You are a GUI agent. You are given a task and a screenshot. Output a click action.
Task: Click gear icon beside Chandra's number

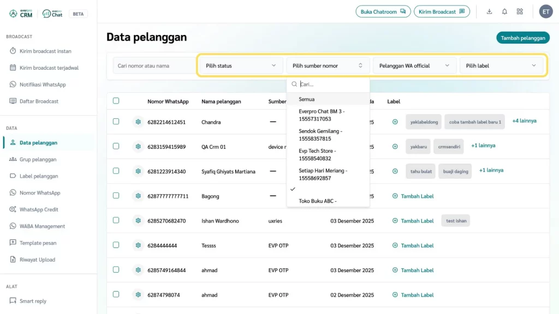pyautogui.click(x=138, y=122)
